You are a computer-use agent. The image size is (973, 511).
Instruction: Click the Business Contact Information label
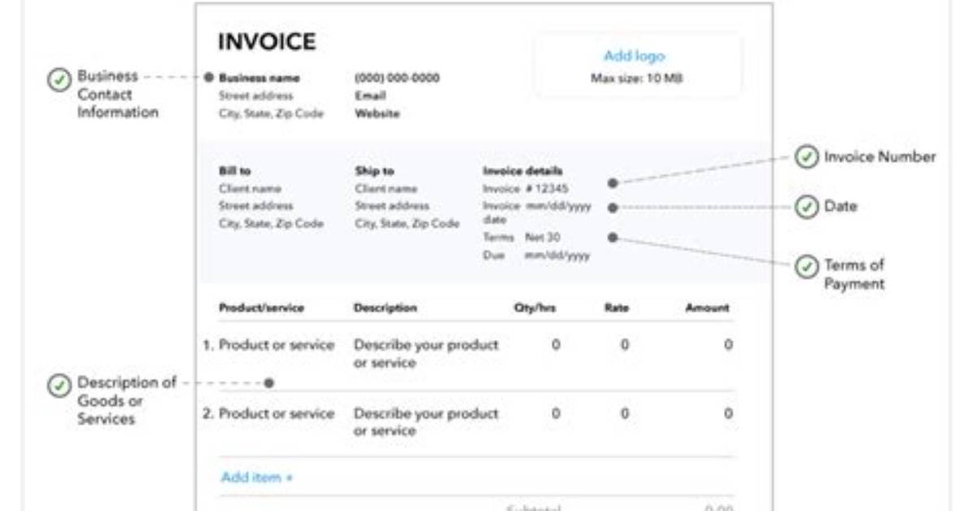pos(117,94)
